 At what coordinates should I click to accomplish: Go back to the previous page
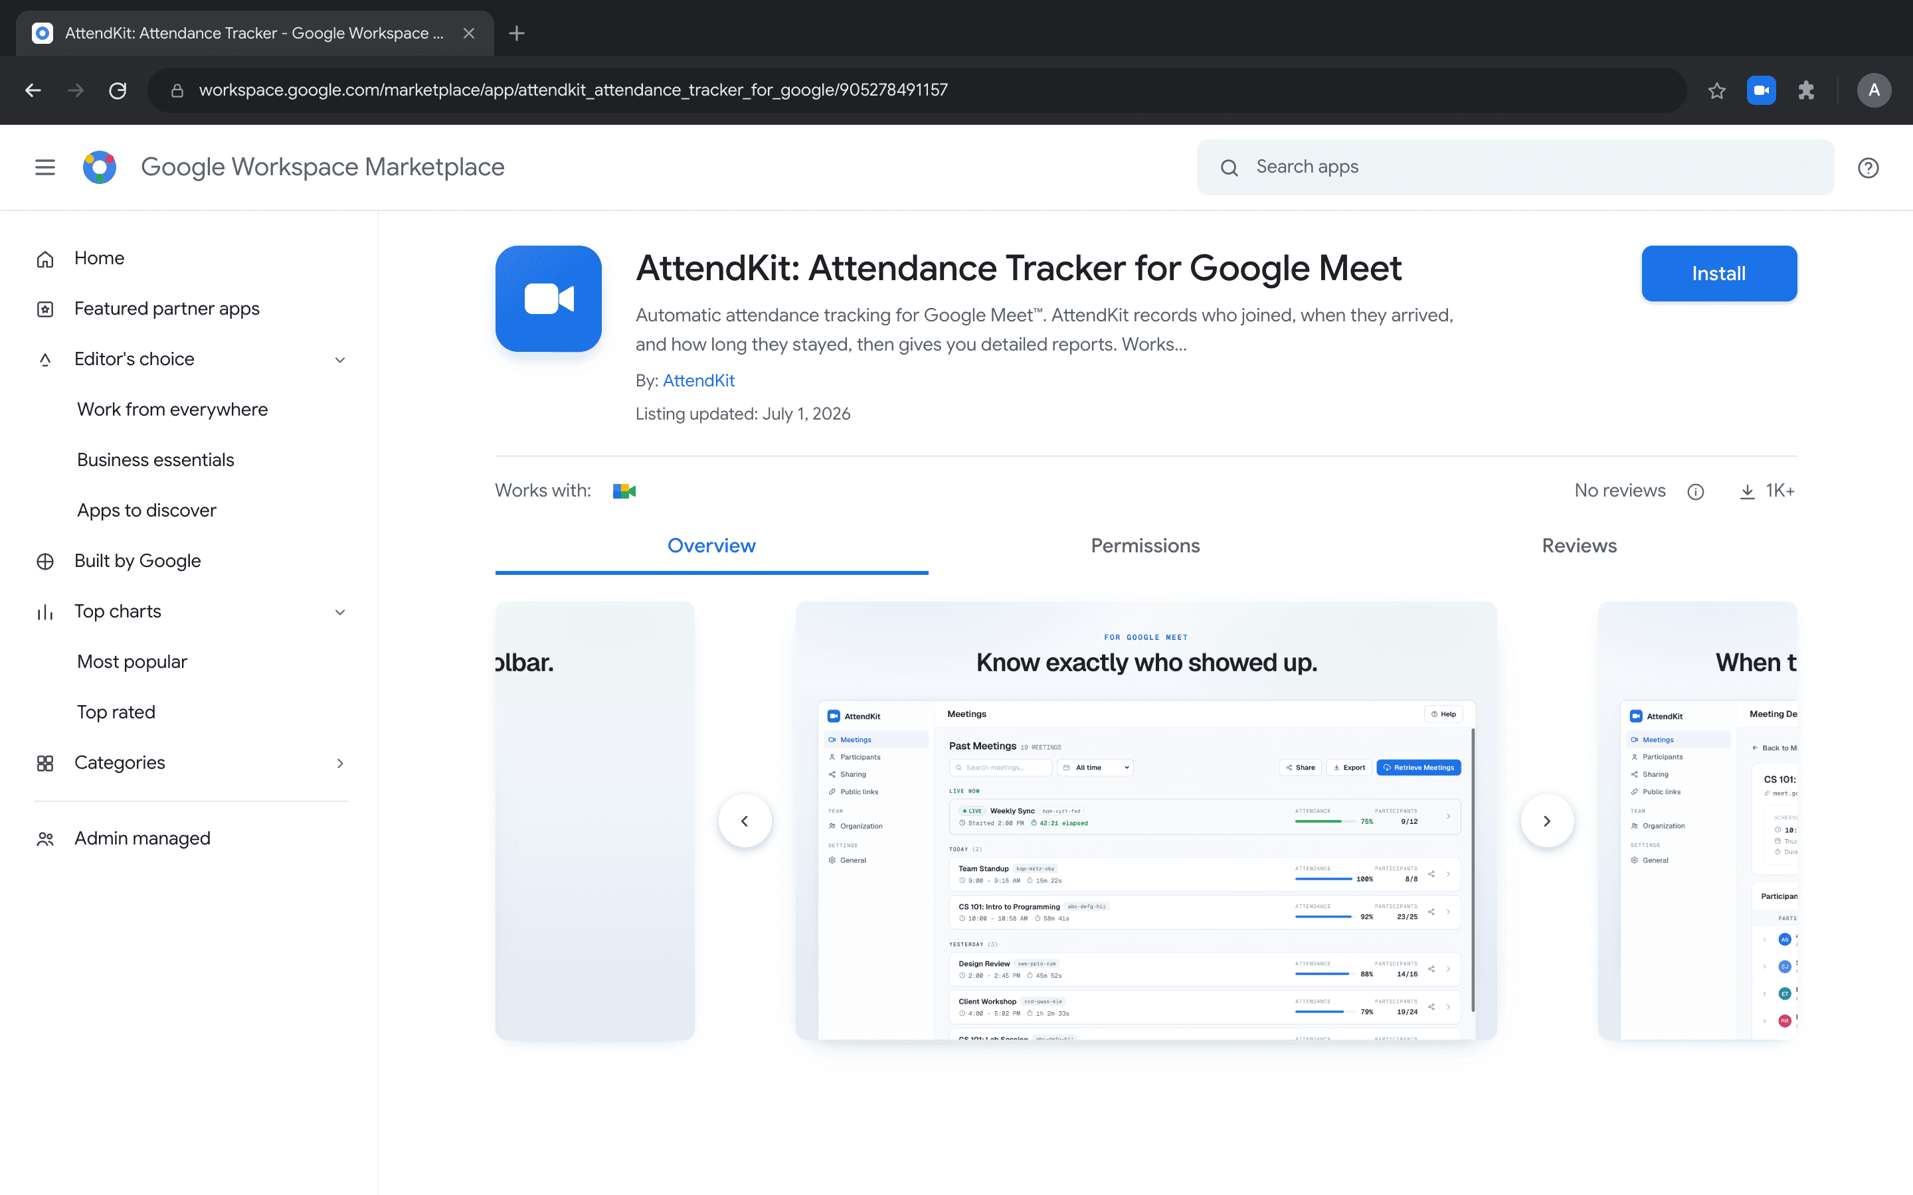(33, 90)
